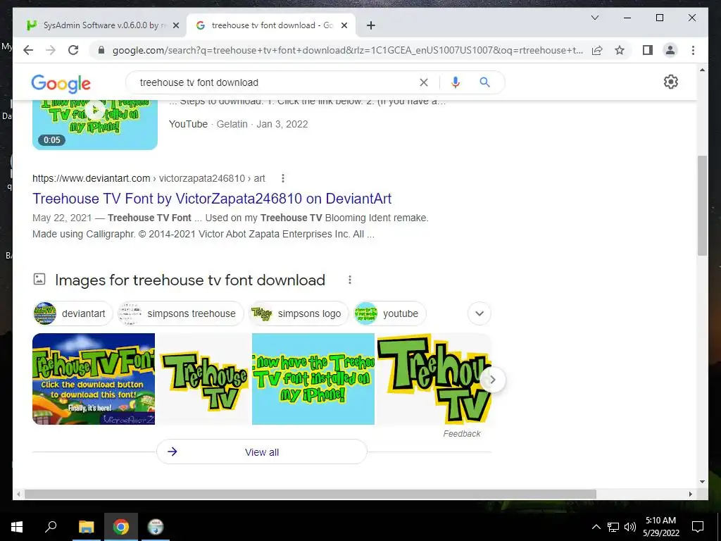This screenshot has height=541, width=721.
Task: Open the Treehouse TV Font download image
Action: pos(94,379)
